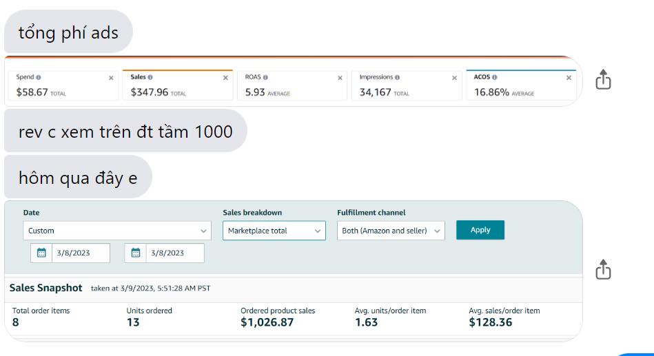The width and height of the screenshot is (654, 356).
Task: Expand the Fulfillment channel dropdown
Action: pyautogui.click(x=391, y=231)
